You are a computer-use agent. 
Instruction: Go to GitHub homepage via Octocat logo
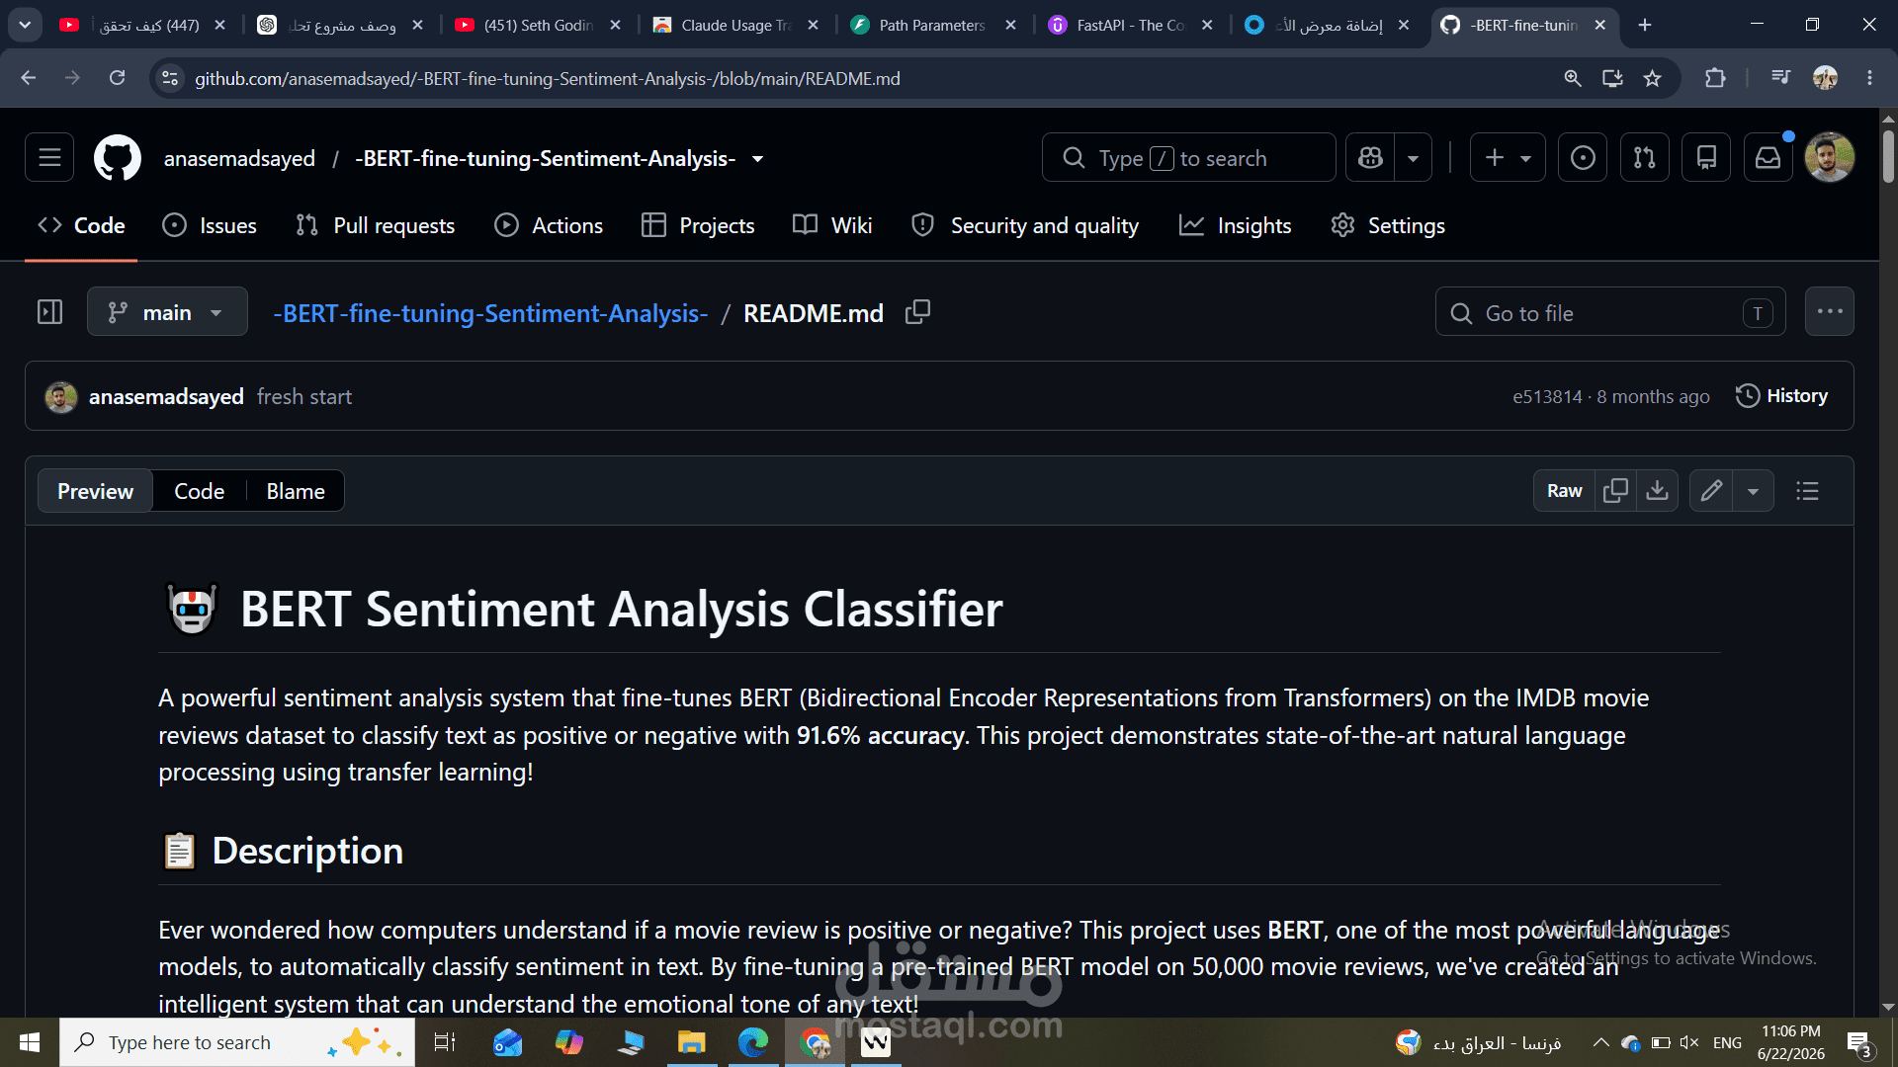click(117, 158)
